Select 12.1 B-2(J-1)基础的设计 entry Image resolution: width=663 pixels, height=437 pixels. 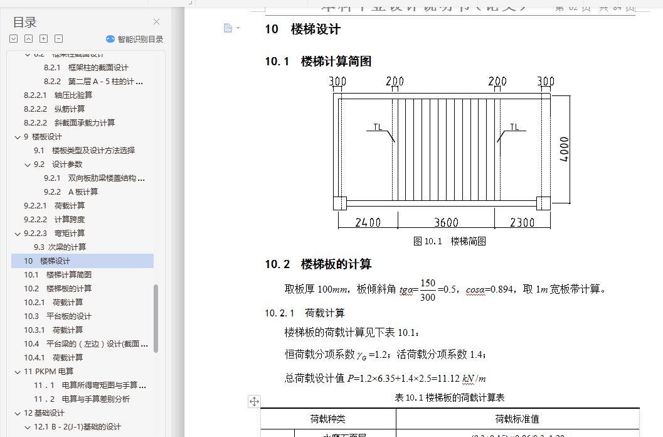click(x=77, y=427)
